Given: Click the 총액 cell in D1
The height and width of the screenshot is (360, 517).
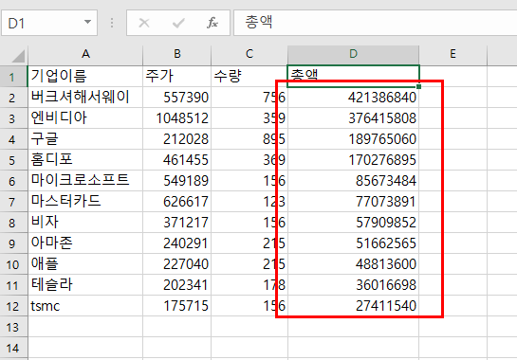Looking at the screenshot, I should [353, 77].
